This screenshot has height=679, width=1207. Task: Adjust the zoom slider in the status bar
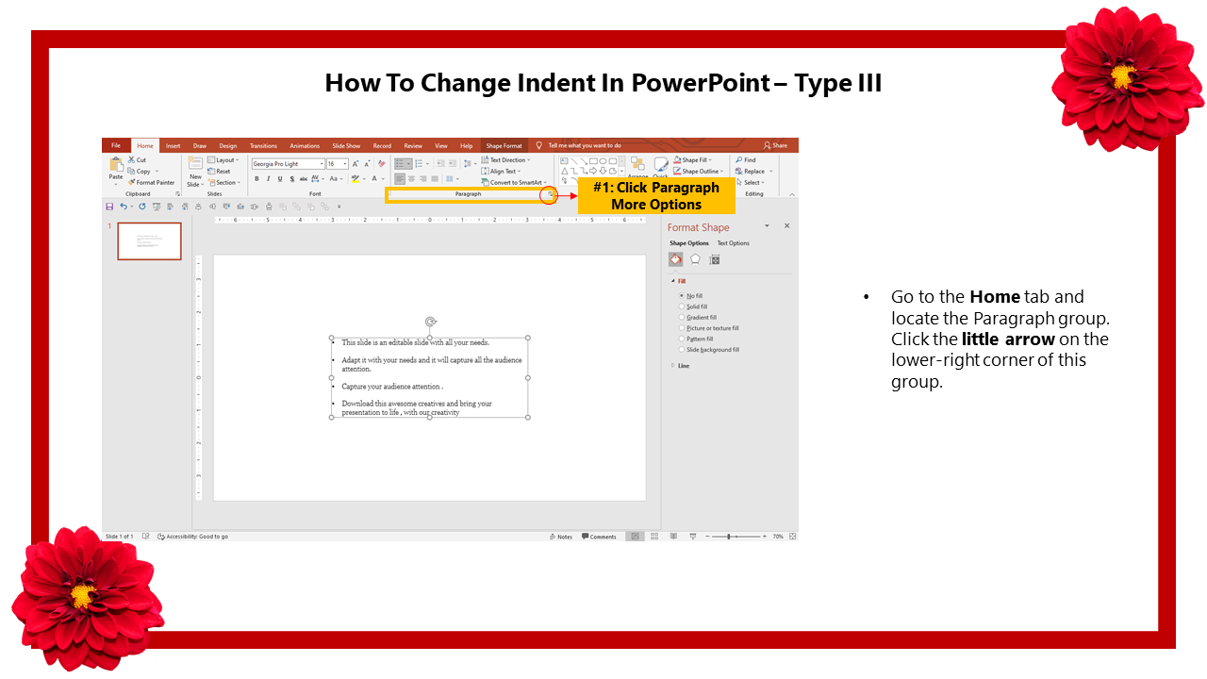pos(729,537)
